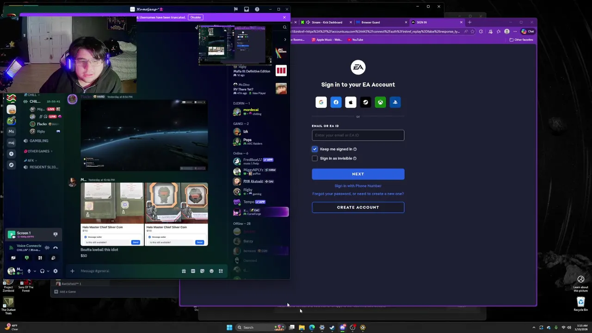Stop screen sharing in Discord

pyautogui.click(x=27, y=258)
